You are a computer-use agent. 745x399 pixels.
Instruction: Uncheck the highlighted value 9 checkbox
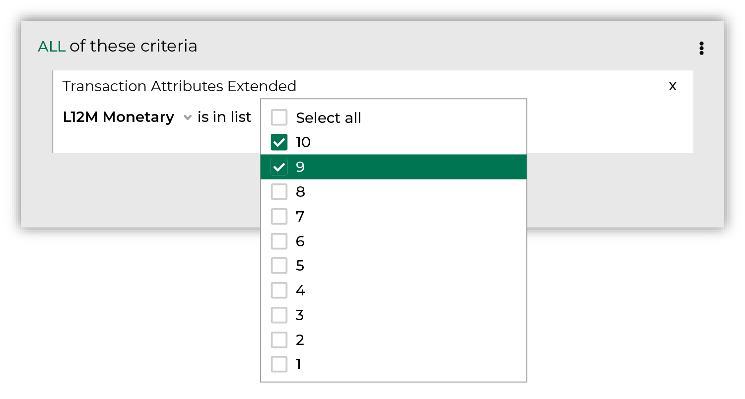279,167
